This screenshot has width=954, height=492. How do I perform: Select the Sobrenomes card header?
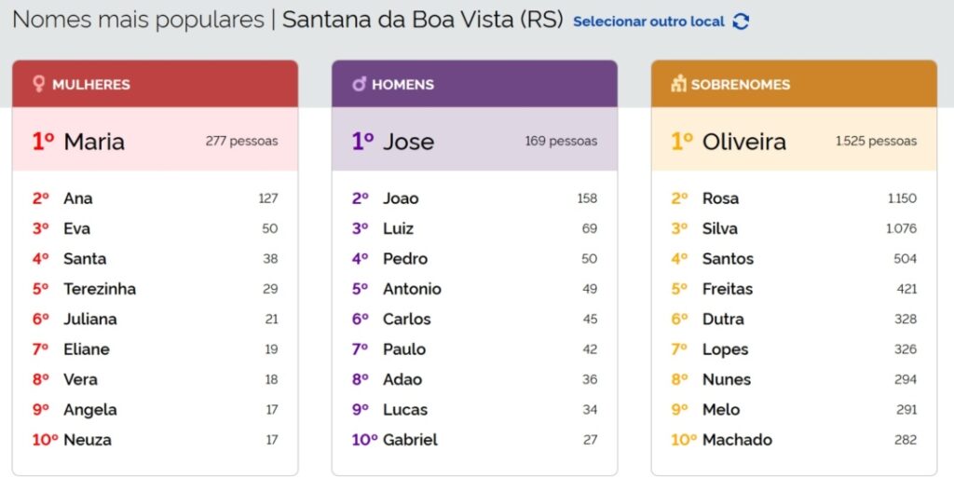click(794, 84)
